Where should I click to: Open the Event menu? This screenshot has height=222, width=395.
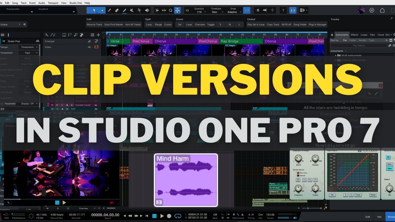(x=32, y=3)
